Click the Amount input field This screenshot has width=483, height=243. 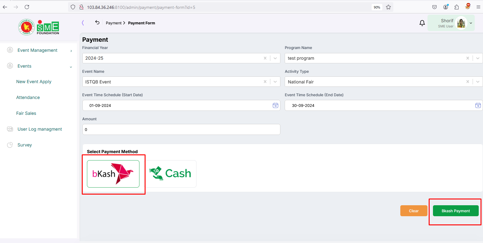pos(181,129)
